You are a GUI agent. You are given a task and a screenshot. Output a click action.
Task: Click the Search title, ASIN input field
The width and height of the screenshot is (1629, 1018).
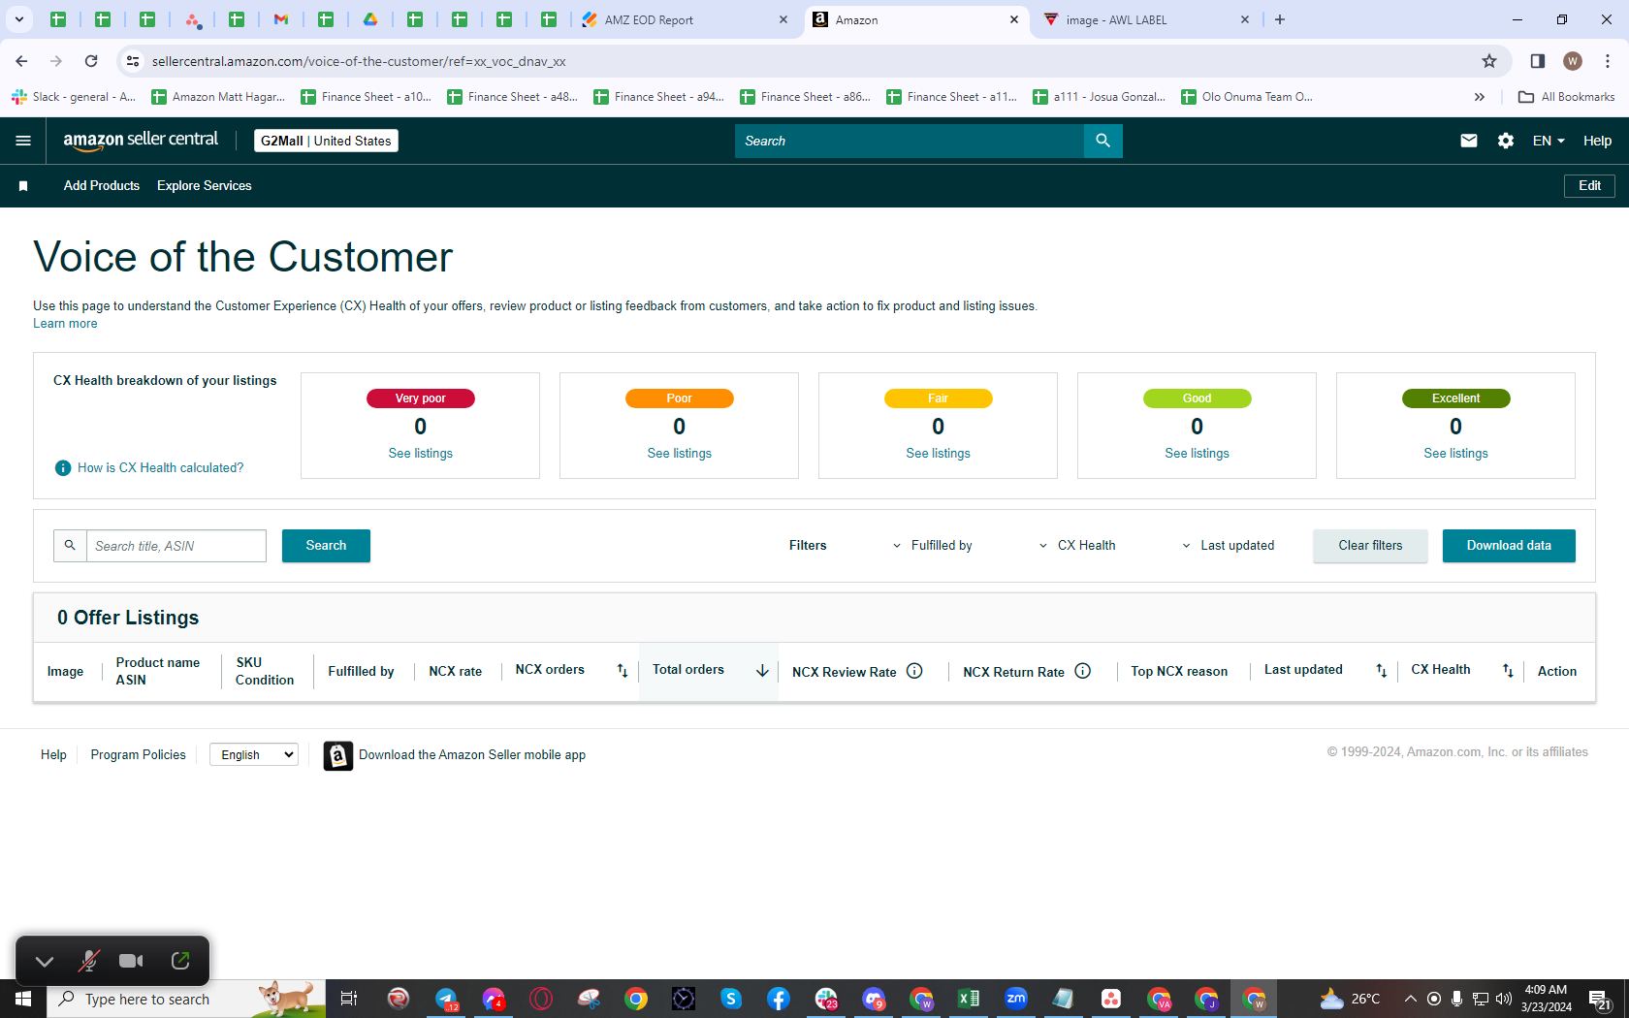(x=176, y=546)
